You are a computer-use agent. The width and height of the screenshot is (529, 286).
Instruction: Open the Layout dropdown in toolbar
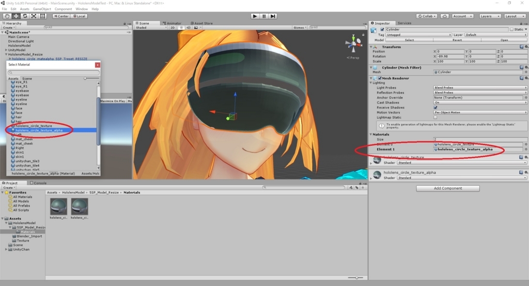[x=515, y=16]
